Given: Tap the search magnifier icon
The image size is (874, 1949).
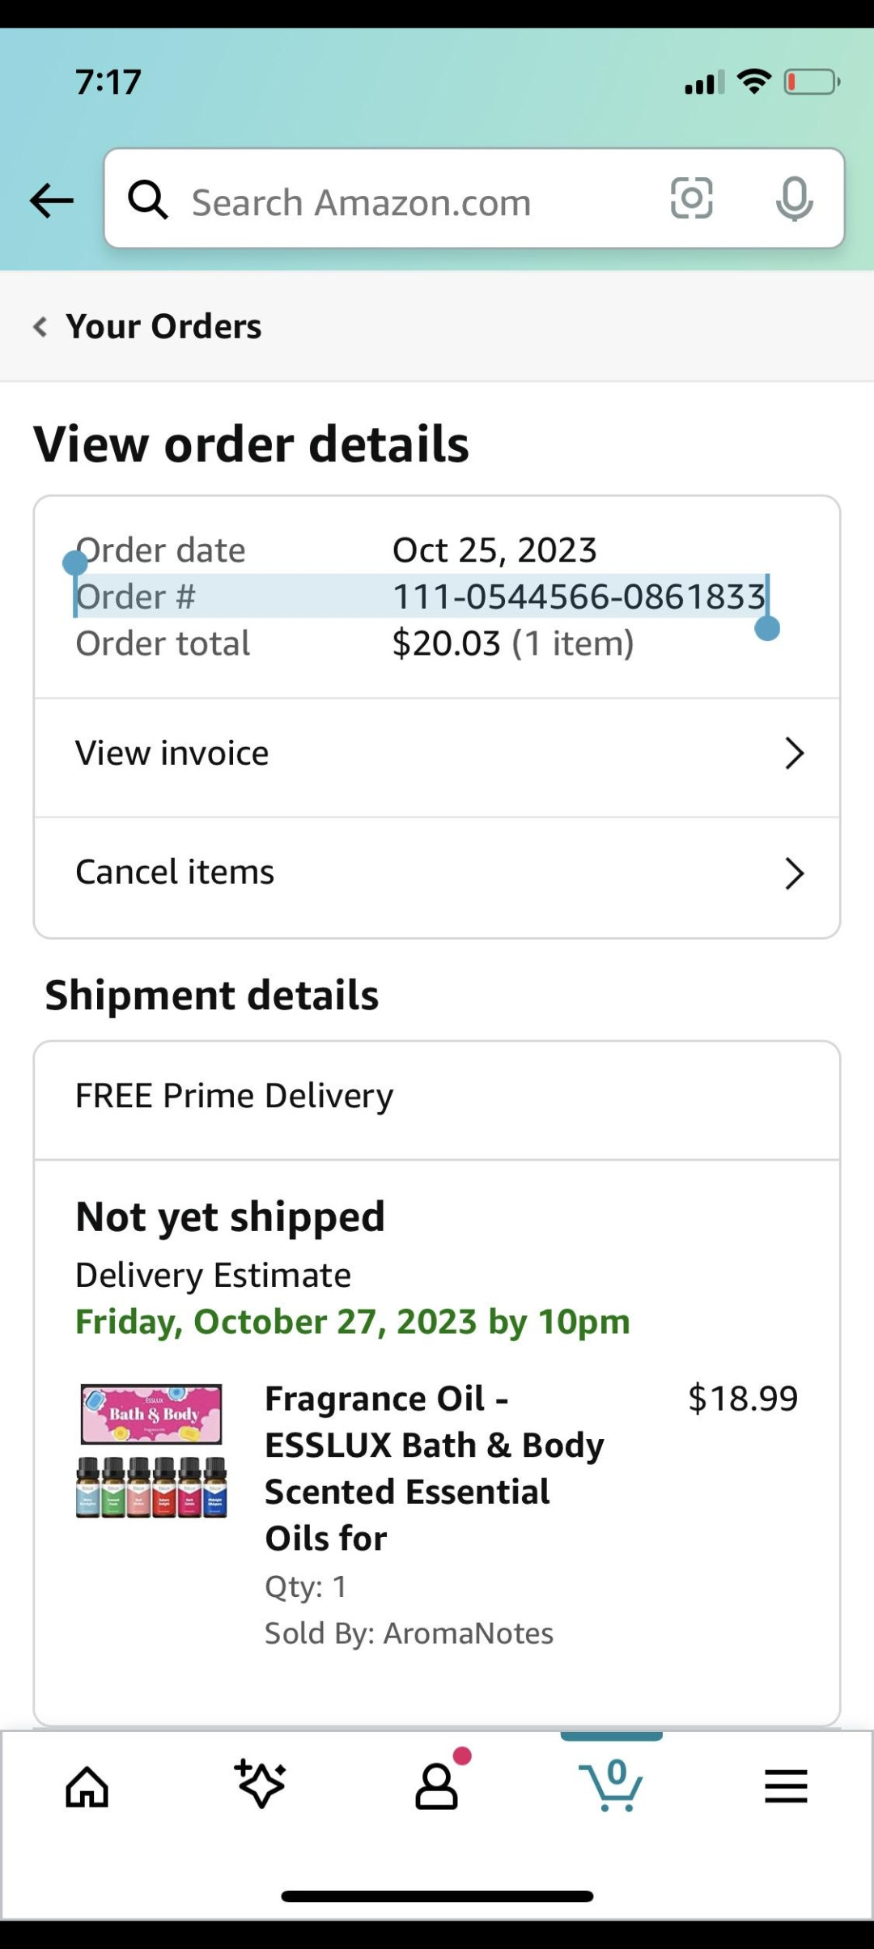Looking at the screenshot, I should tap(148, 200).
